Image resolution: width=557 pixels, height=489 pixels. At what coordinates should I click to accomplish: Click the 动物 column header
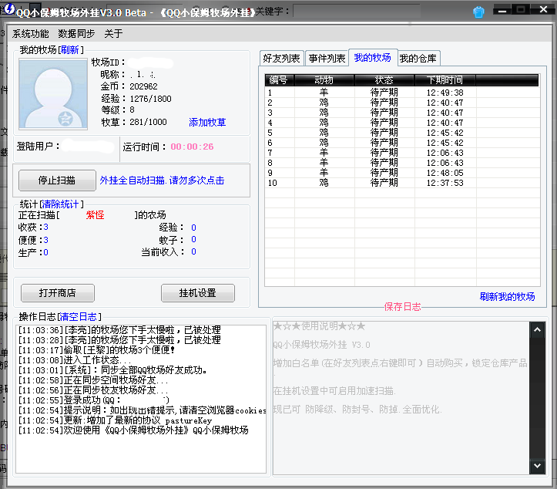[324, 80]
